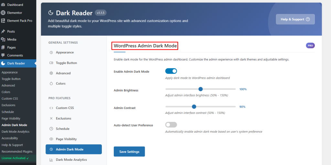
Task: Click the Toggle Button switch icon
Action: (51, 63)
